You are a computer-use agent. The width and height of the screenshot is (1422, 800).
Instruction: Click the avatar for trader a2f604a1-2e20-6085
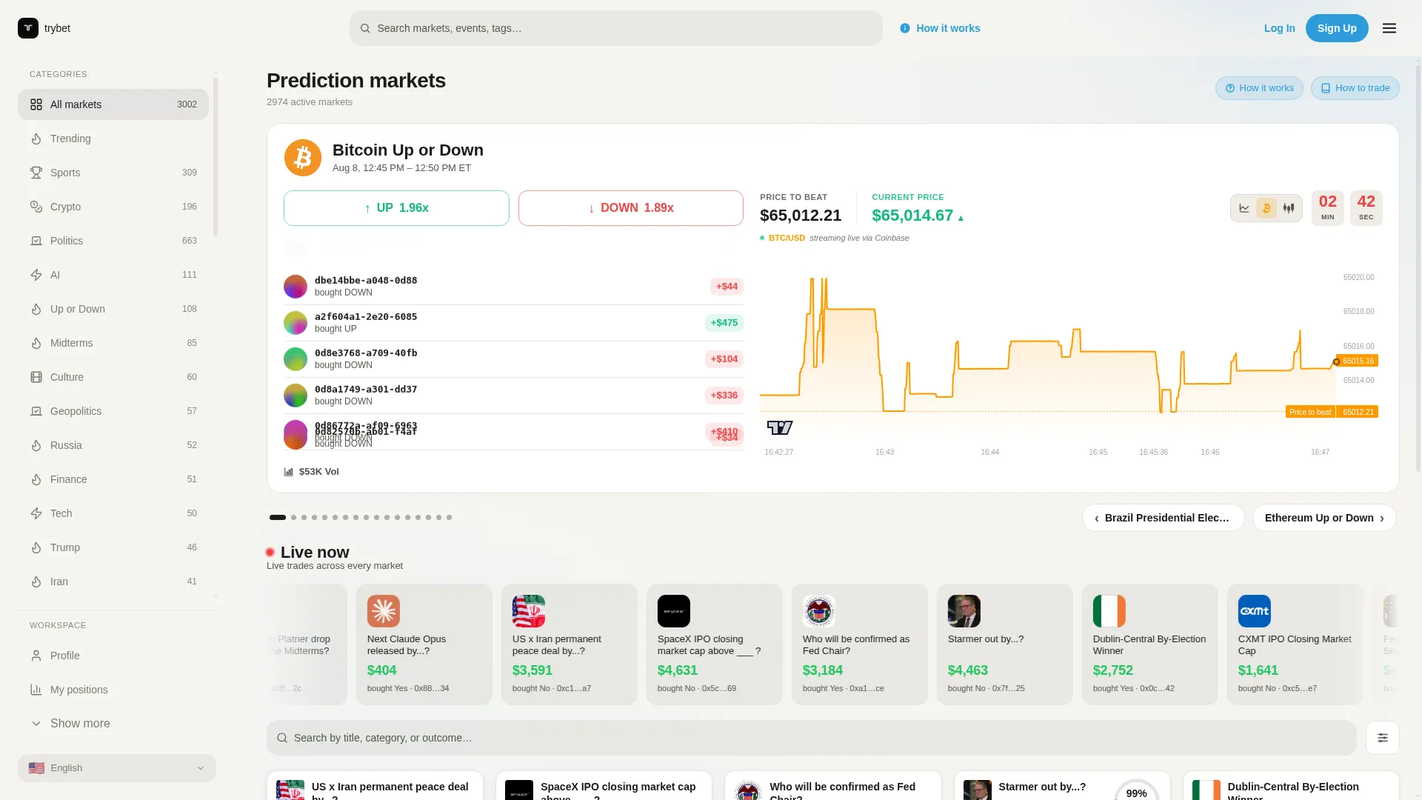point(296,323)
